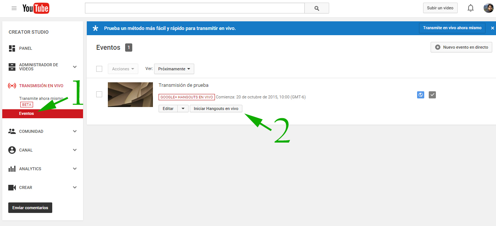
Task: Close the blue promo banner
Action: 492,28
